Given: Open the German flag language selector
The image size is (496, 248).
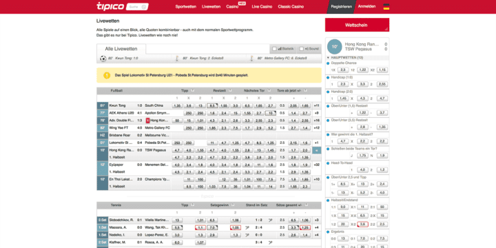Looking at the screenshot, I should (386, 7).
